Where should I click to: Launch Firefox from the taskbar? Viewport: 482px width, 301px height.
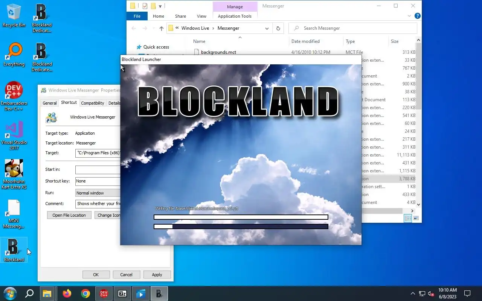[67, 293]
